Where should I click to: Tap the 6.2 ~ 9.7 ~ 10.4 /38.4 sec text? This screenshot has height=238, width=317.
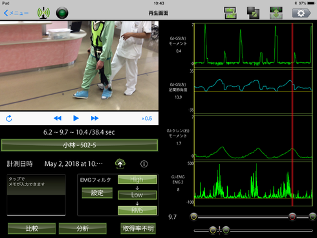[79, 132]
